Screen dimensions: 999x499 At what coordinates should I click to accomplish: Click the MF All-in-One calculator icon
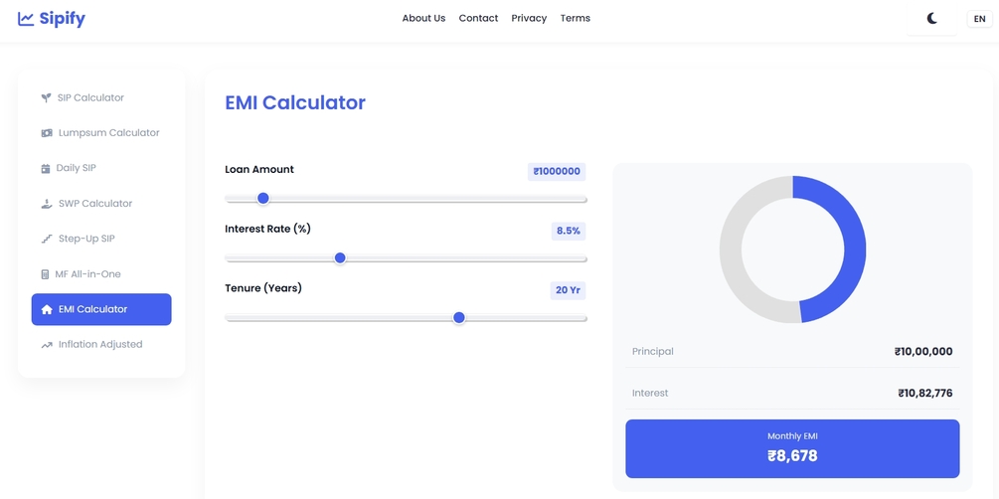pos(45,274)
